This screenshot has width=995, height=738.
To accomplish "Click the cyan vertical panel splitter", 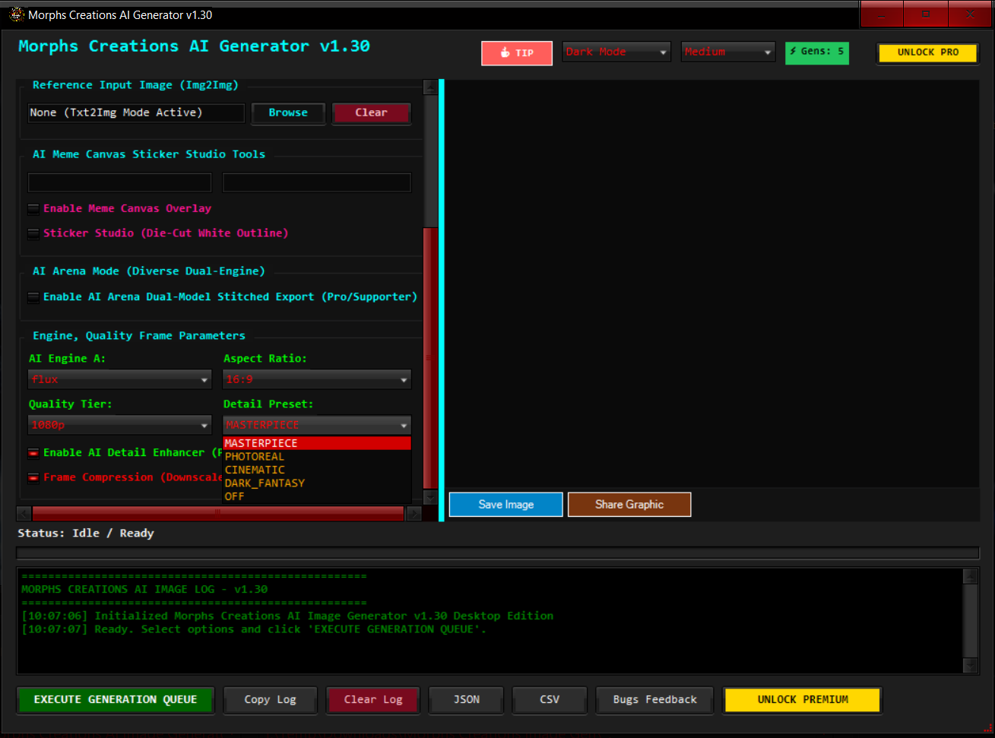I will pos(442,300).
